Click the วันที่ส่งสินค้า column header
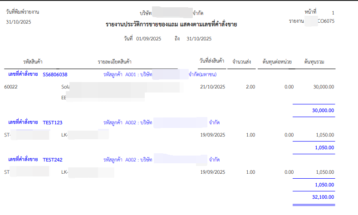The image size is (358, 215). [x=212, y=61]
